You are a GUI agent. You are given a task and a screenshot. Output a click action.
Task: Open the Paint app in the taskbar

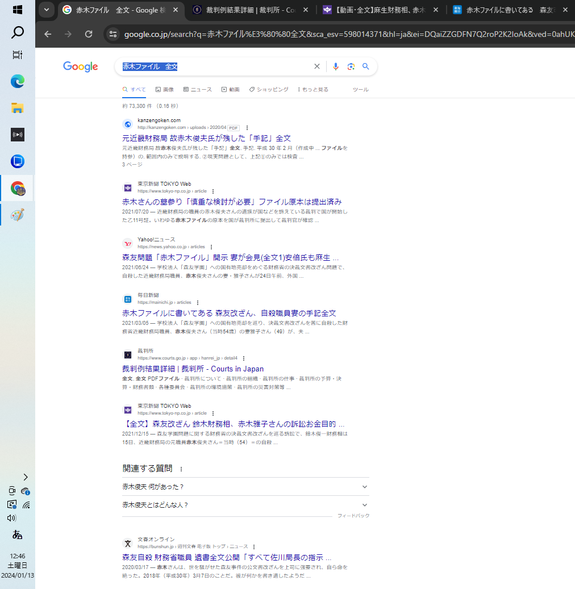tap(17, 215)
